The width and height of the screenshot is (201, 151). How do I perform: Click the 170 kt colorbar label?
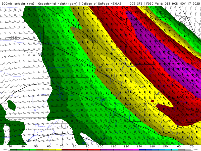pos(191,146)
